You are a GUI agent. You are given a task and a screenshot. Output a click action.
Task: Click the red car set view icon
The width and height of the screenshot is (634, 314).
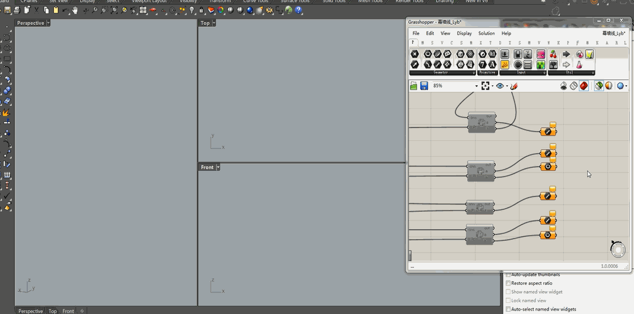coord(152,10)
